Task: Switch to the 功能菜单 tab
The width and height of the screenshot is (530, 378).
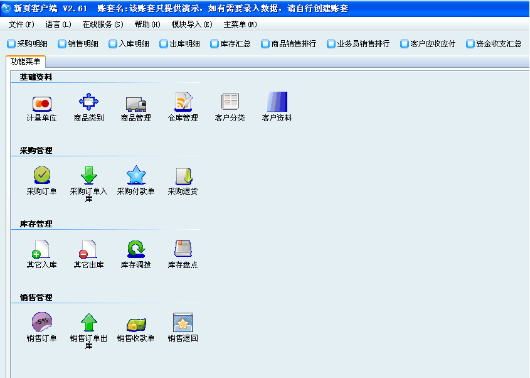Action: (24, 63)
